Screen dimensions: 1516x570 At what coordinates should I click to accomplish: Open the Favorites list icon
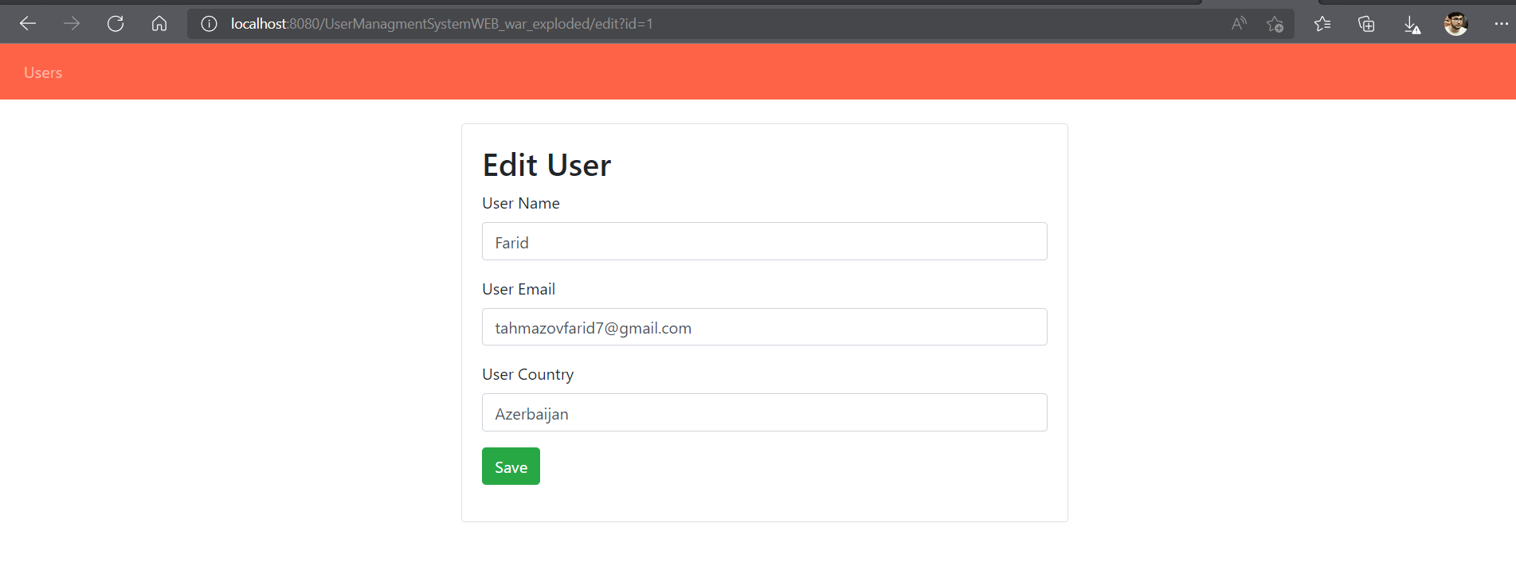point(1322,24)
